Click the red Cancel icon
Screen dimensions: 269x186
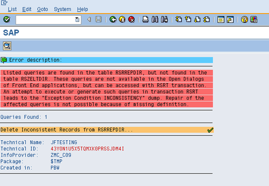(x=131, y=19)
